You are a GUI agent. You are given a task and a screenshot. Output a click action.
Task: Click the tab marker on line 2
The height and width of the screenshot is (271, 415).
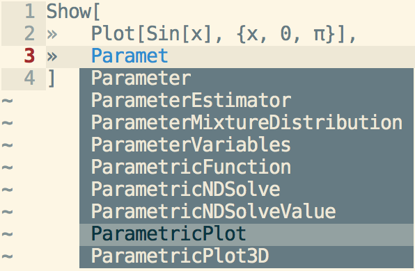(x=52, y=35)
